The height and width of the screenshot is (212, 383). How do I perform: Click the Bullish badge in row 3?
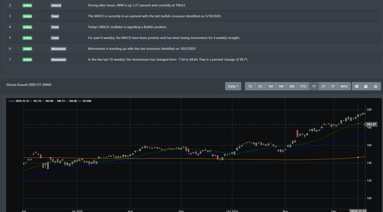[x=27, y=16]
